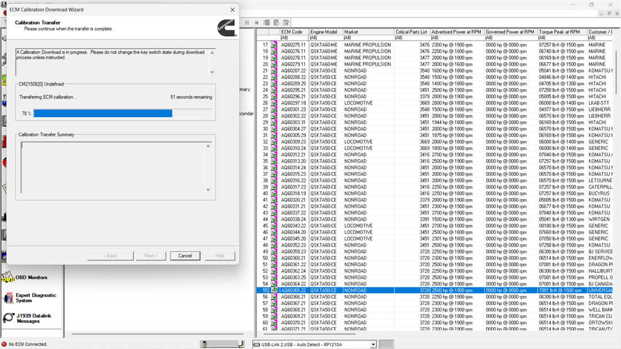The image size is (621, 349).
Task: Click the Cummins logo in wizard
Action: (x=225, y=27)
